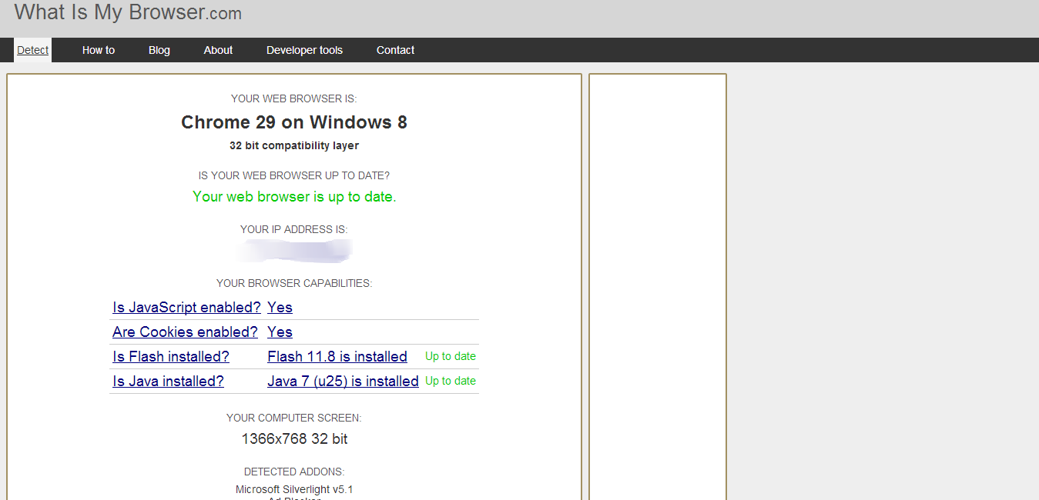Click the 'YOUR BROWSER CAPABILITIES:' label
The width and height of the screenshot is (1039, 500).
click(x=294, y=283)
